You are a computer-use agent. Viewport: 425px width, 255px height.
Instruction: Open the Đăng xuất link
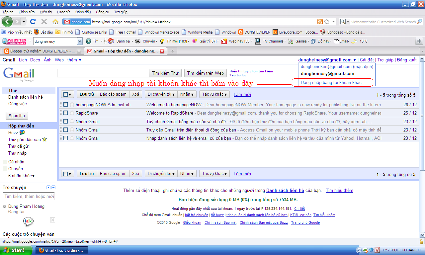coord(407,60)
